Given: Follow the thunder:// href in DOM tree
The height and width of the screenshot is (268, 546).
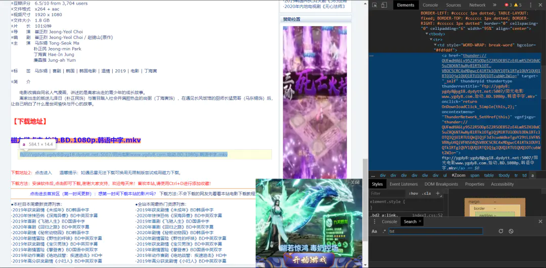Looking at the screenshot, I should 491,66.
